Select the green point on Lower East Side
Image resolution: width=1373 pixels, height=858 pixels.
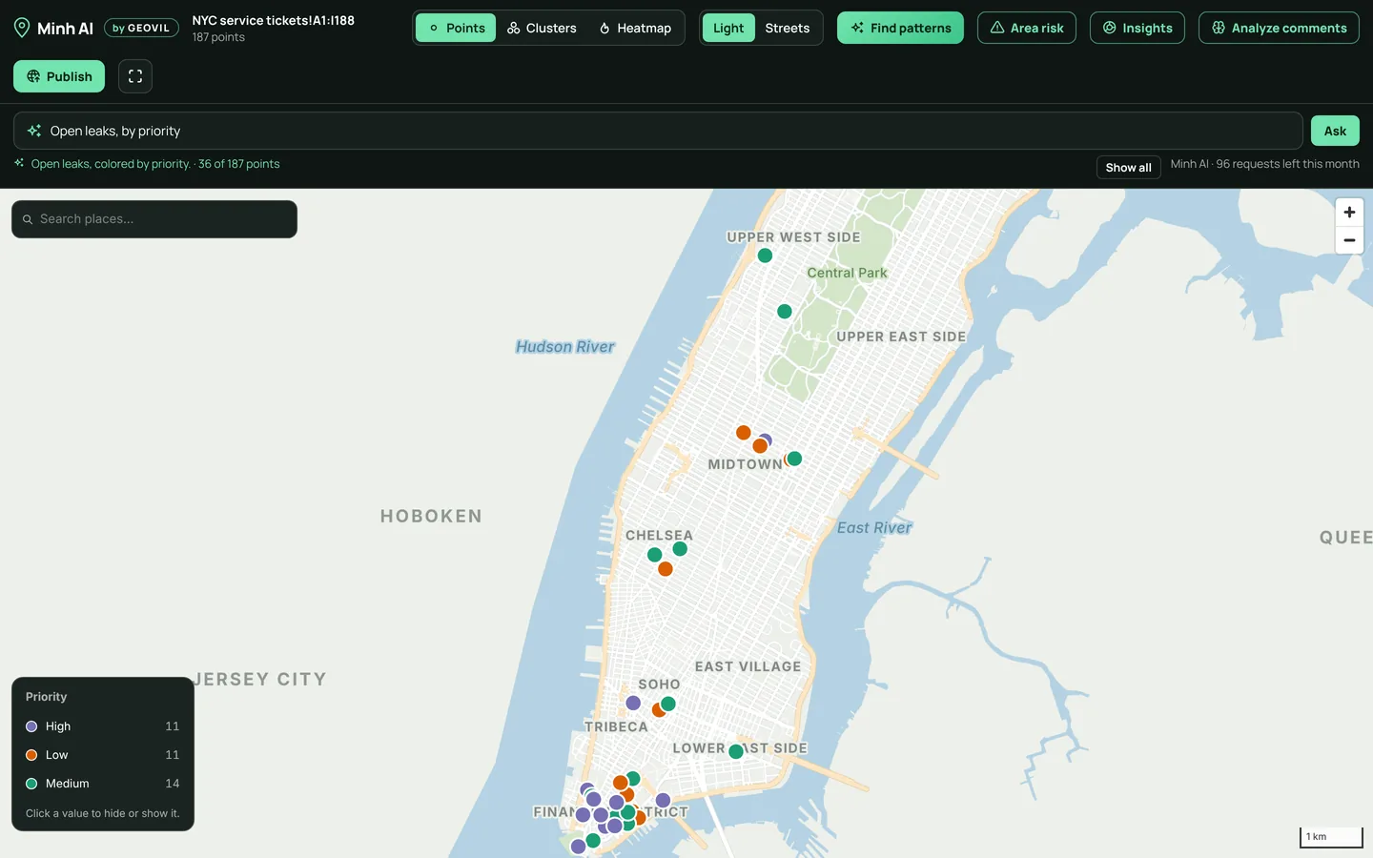(736, 751)
